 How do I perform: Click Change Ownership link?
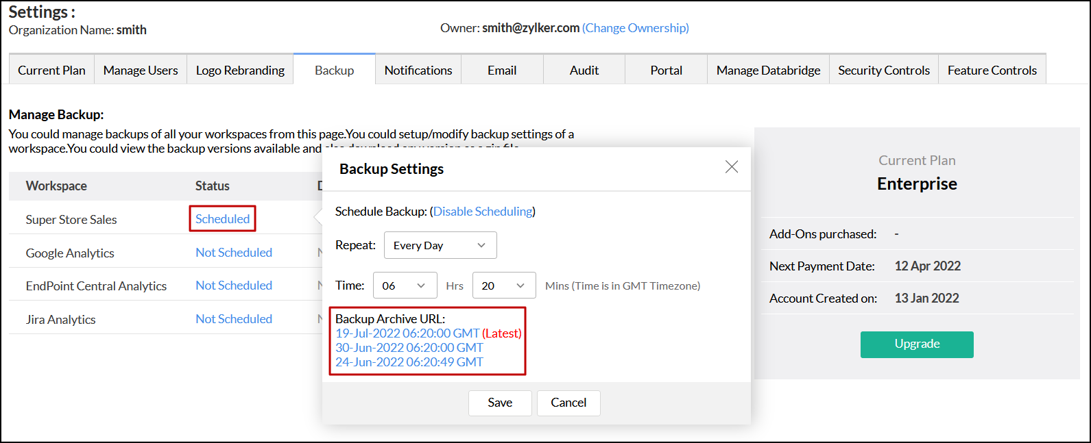pos(635,28)
